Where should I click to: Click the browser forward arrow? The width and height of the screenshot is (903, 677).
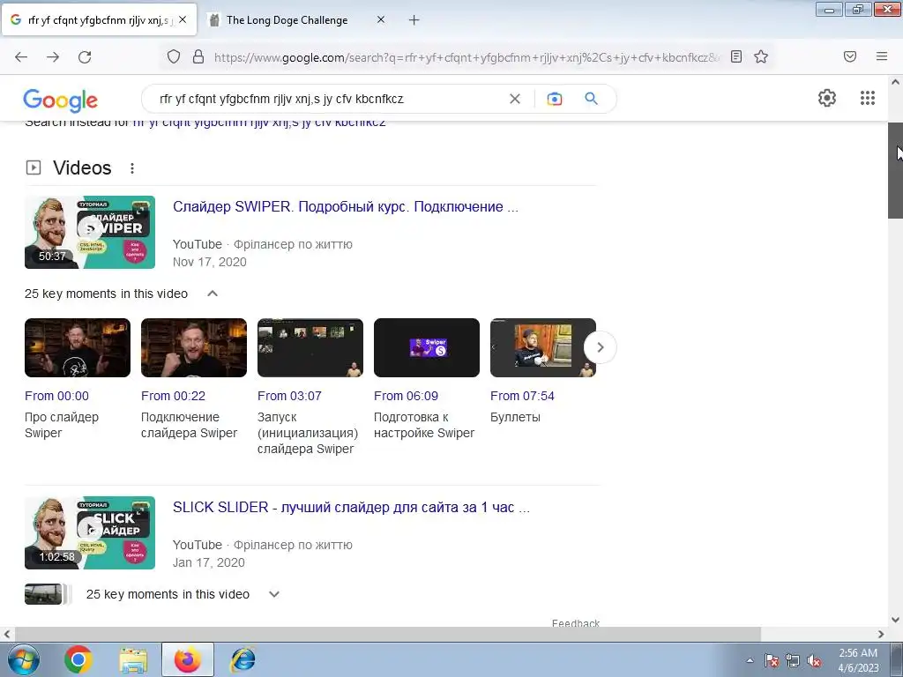click(53, 56)
